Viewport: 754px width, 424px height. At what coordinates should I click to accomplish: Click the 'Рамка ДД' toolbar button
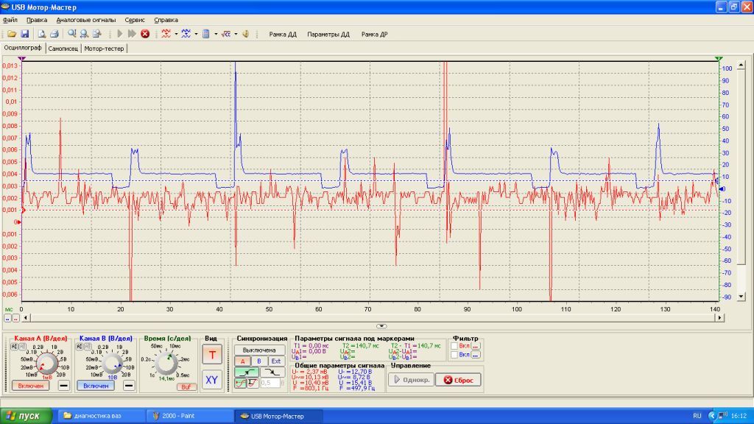(x=283, y=34)
